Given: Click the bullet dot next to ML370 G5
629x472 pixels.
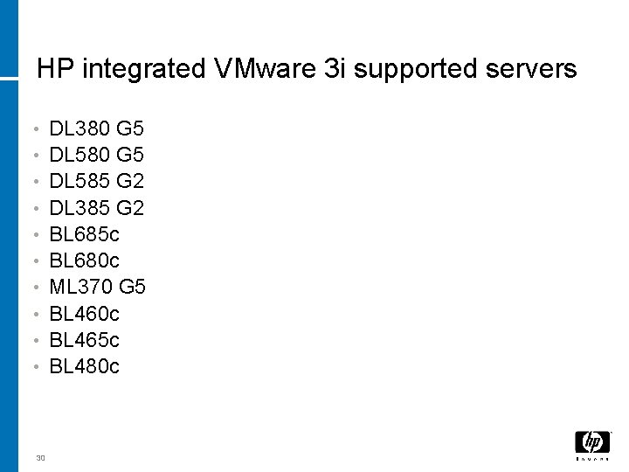Looking at the screenshot, I should [34, 288].
